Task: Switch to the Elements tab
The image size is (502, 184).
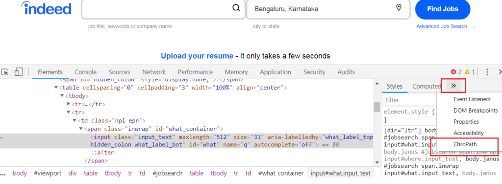Action: pyautogui.click(x=50, y=72)
